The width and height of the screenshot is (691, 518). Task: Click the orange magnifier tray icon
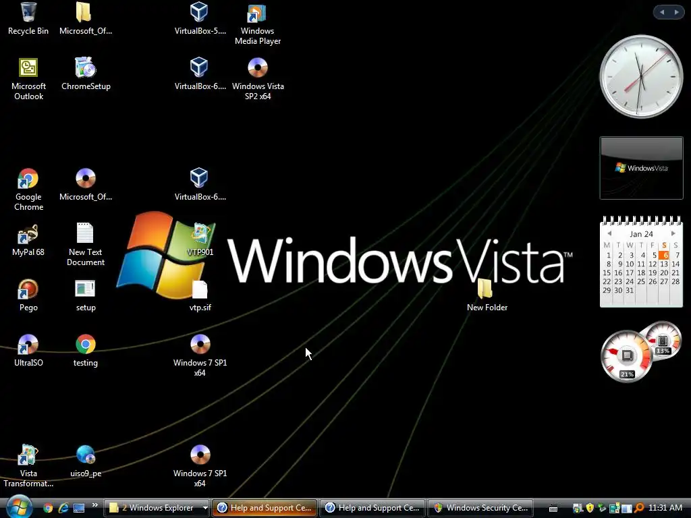point(639,508)
